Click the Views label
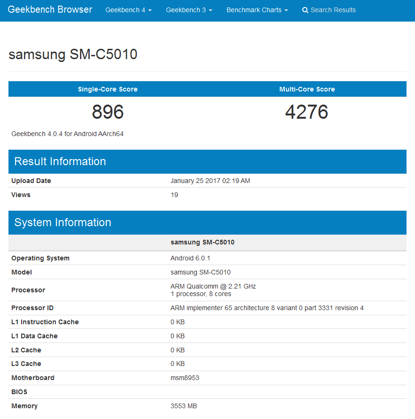 (x=21, y=195)
